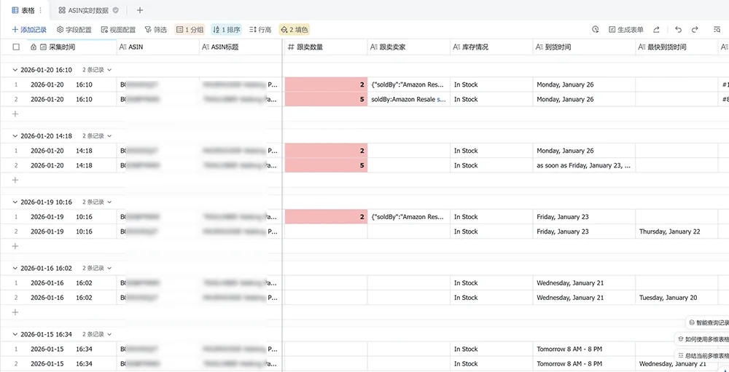Open the 1 分组 grouping settings
Screen dimensions: 729x372
point(190,30)
